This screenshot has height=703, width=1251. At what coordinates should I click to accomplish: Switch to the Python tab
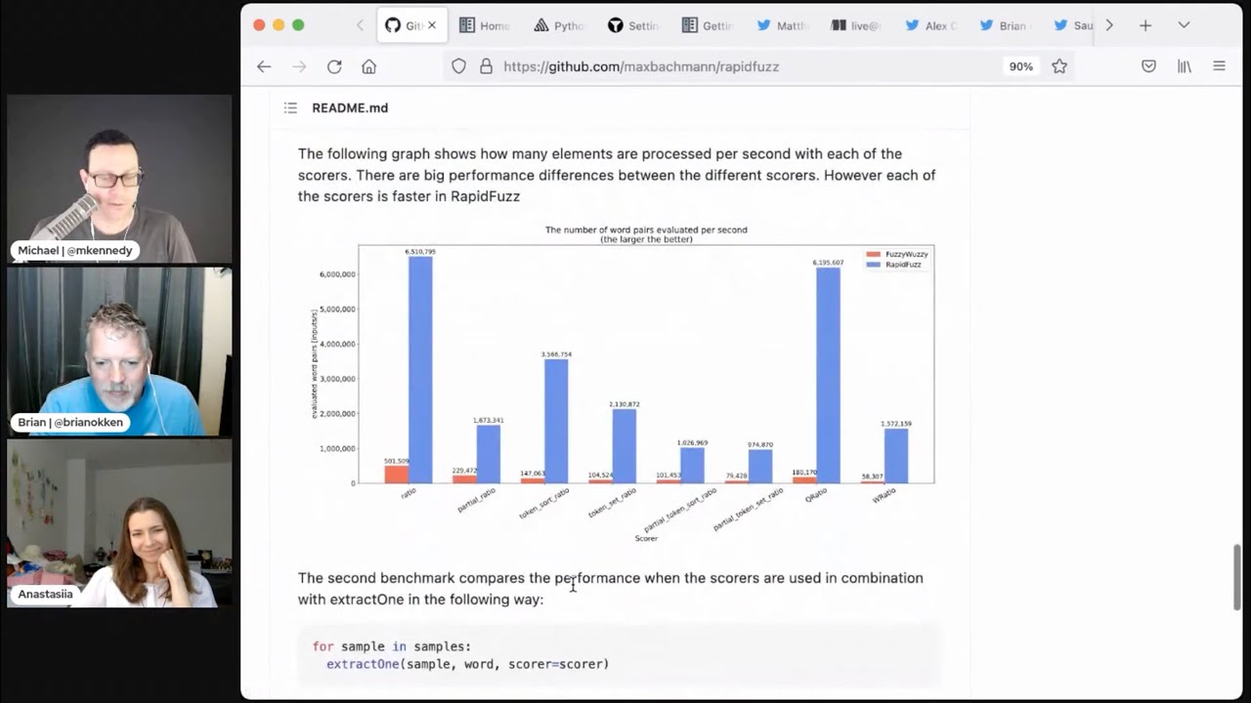[559, 25]
